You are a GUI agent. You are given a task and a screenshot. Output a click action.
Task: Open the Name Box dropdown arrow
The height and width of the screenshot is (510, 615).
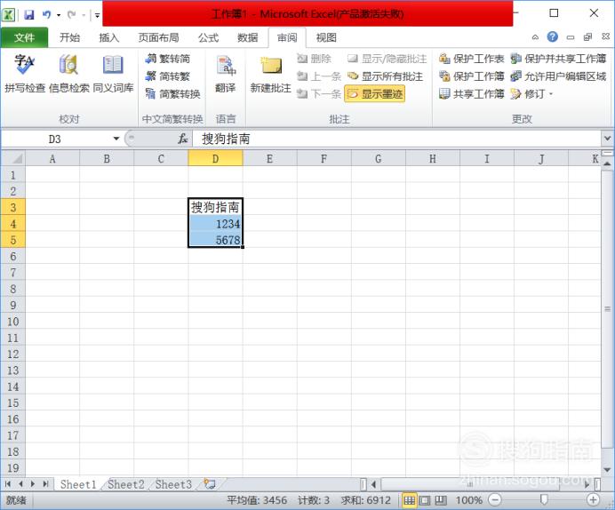[x=116, y=139]
